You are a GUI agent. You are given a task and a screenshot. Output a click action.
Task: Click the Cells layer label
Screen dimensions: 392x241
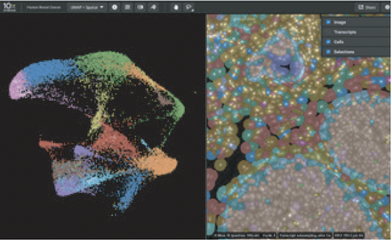pyautogui.click(x=339, y=41)
